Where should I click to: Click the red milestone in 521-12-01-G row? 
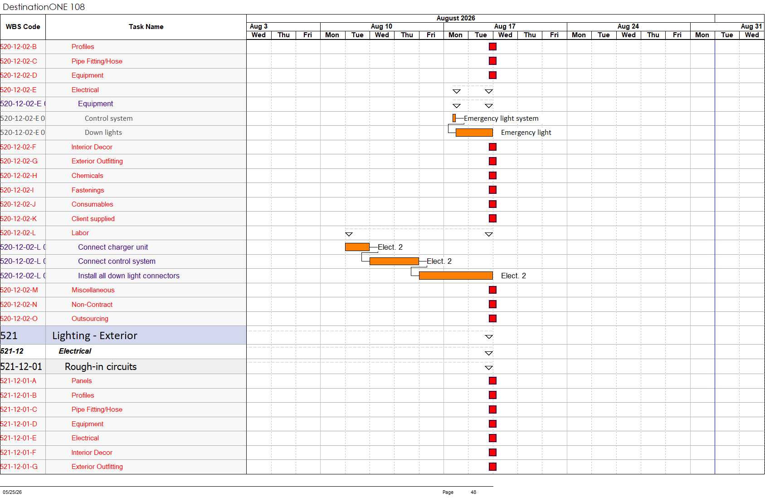pyautogui.click(x=492, y=467)
